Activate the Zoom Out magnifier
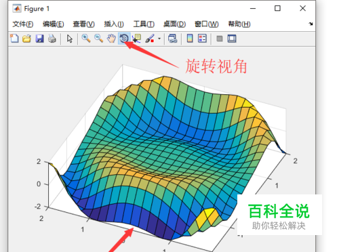 98,39
